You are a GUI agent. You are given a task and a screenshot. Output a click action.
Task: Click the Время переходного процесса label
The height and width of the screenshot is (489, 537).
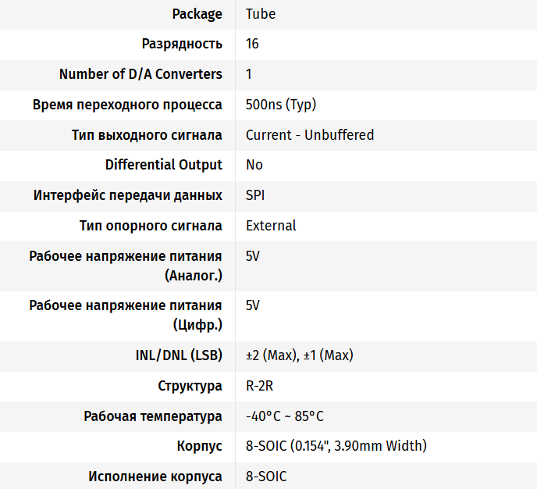pyautogui.click(x=127, y=105)
